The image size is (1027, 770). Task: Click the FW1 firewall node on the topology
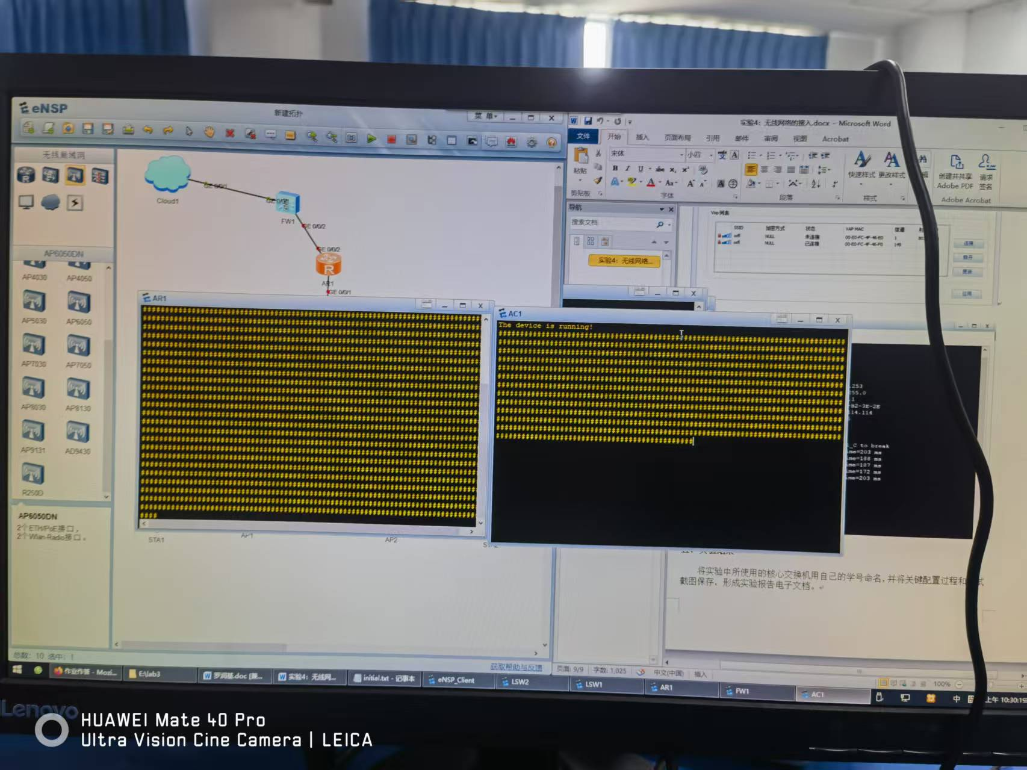pyautogui.click(x=288, y=203)
